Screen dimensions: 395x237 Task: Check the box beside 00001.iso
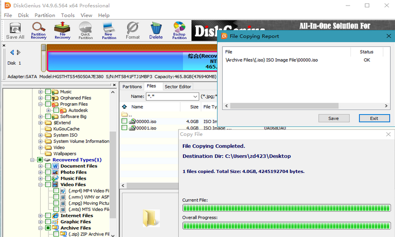tap(124, 128)
